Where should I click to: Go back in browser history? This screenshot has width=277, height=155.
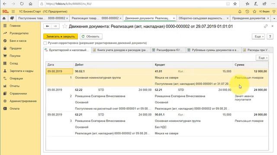click(x=5, y=4)
